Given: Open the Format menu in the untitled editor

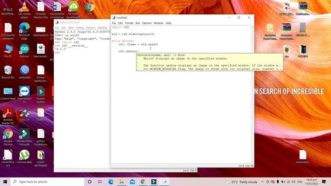Looking at the screenshot, I should 129,23.
